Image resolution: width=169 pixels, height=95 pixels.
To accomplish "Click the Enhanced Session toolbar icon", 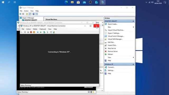I will point(51,32).
